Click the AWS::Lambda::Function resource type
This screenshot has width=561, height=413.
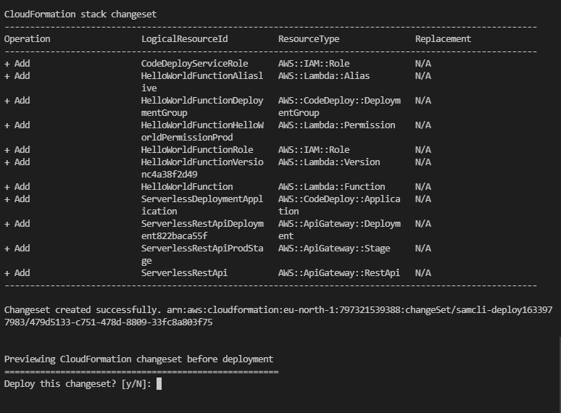[332, 187]
